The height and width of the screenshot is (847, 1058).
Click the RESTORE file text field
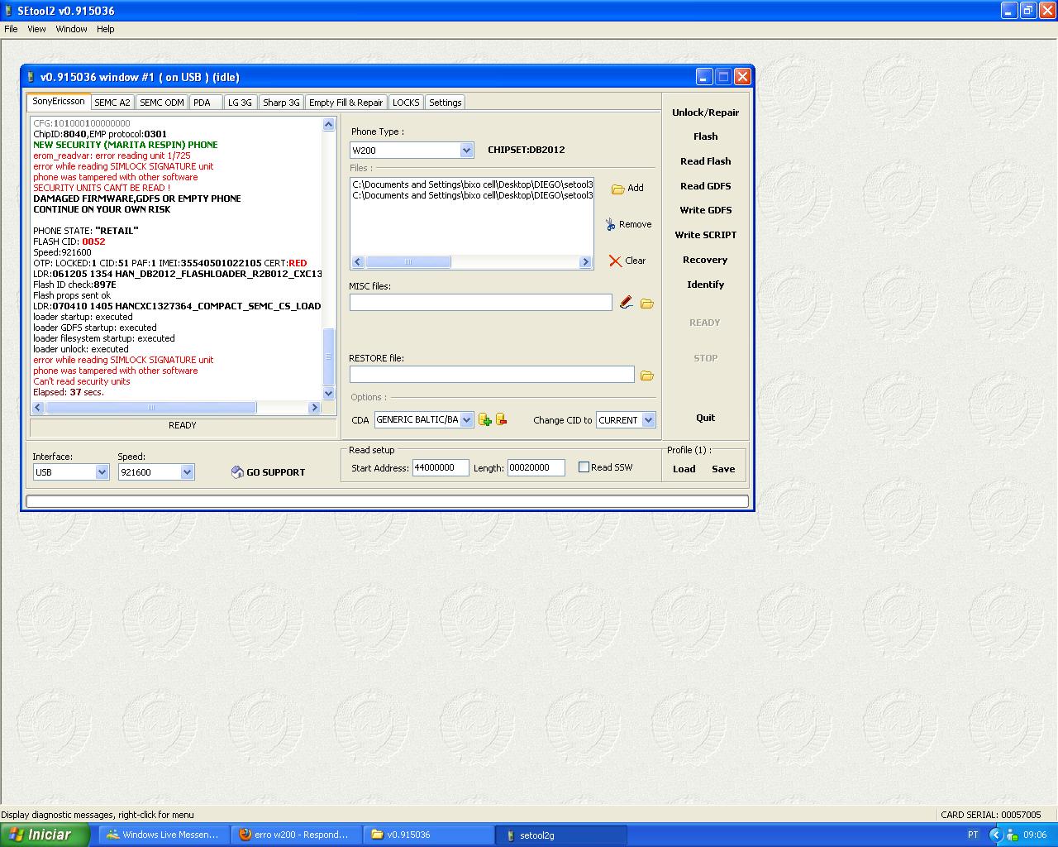pos(492,375)
